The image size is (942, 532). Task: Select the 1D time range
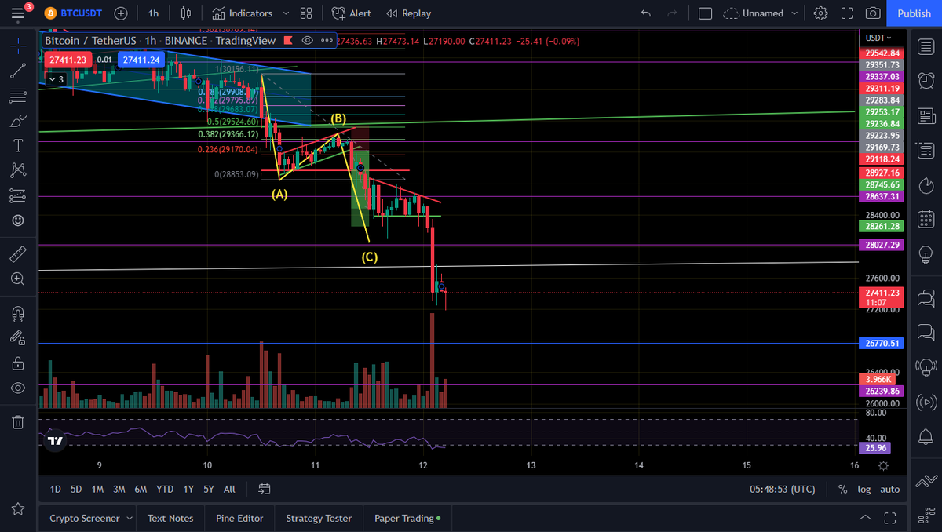pos(56,489)
